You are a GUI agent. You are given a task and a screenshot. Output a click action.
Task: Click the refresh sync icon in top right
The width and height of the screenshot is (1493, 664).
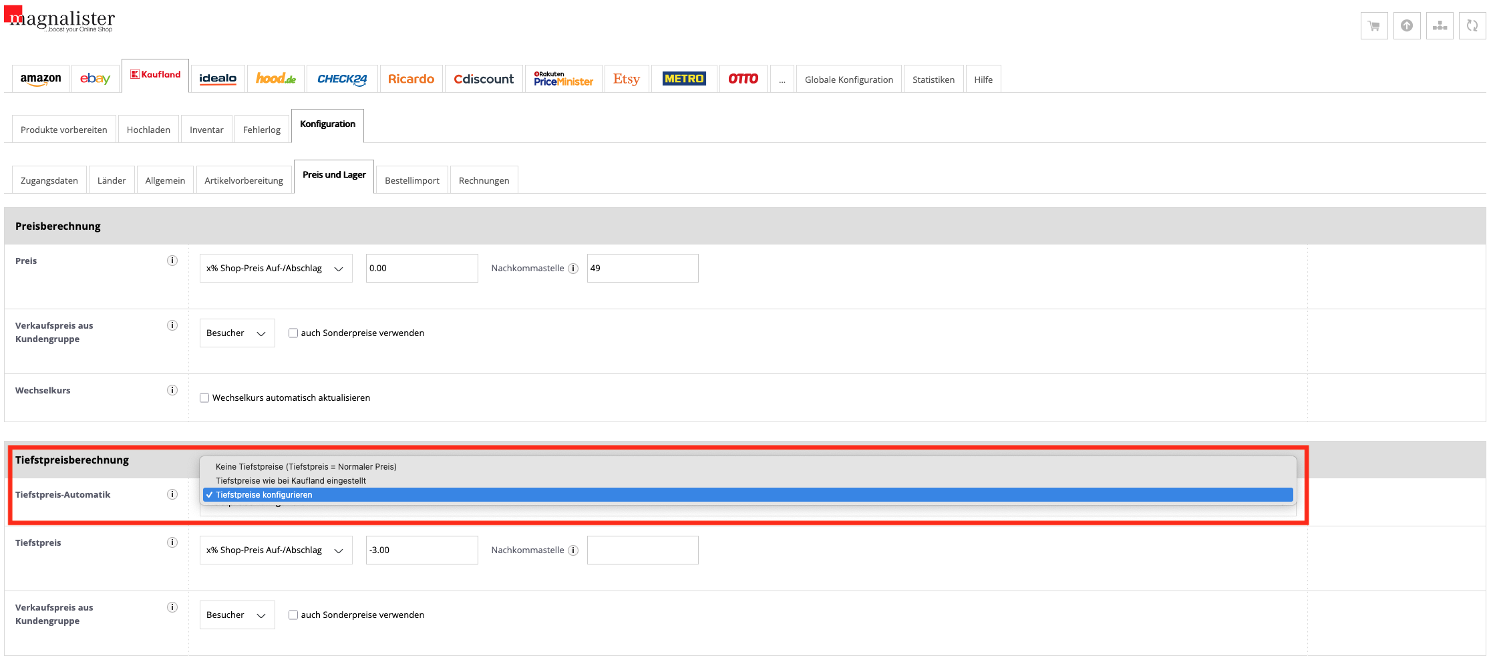pos(1472,26)
